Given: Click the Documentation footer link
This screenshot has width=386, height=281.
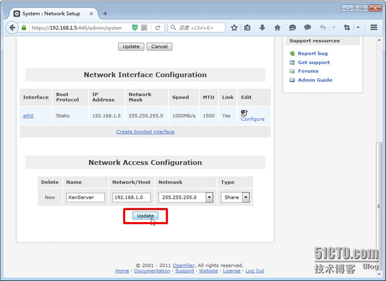Looking at the screenshot, I should tap(152, 271).
